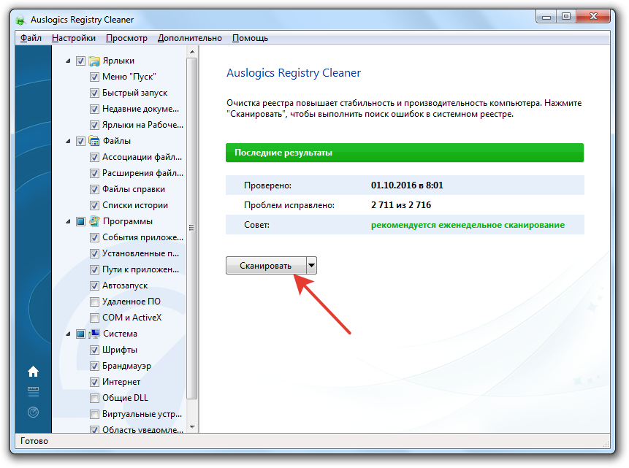Click the Программы category icon
629x468 pixels.
click(x=94, y=221)
